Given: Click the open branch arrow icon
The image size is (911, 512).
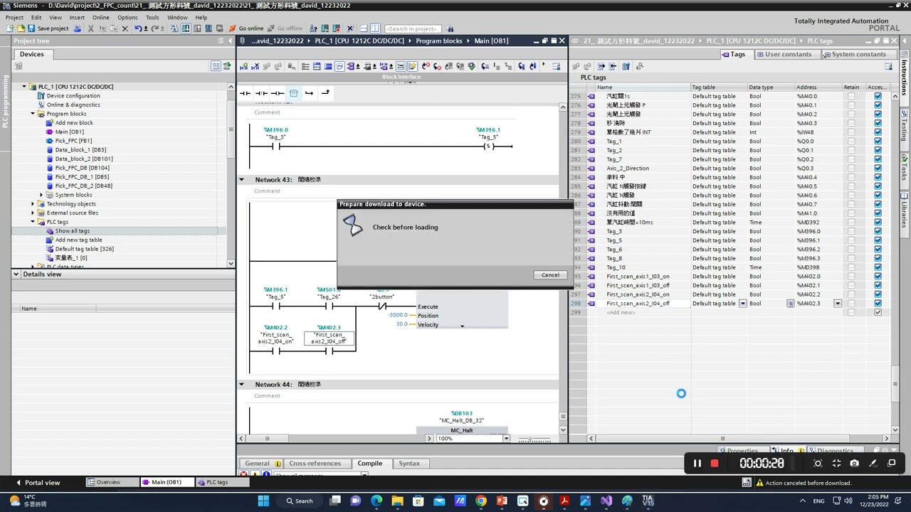Looking at the screenshot, I should point(309,93).
